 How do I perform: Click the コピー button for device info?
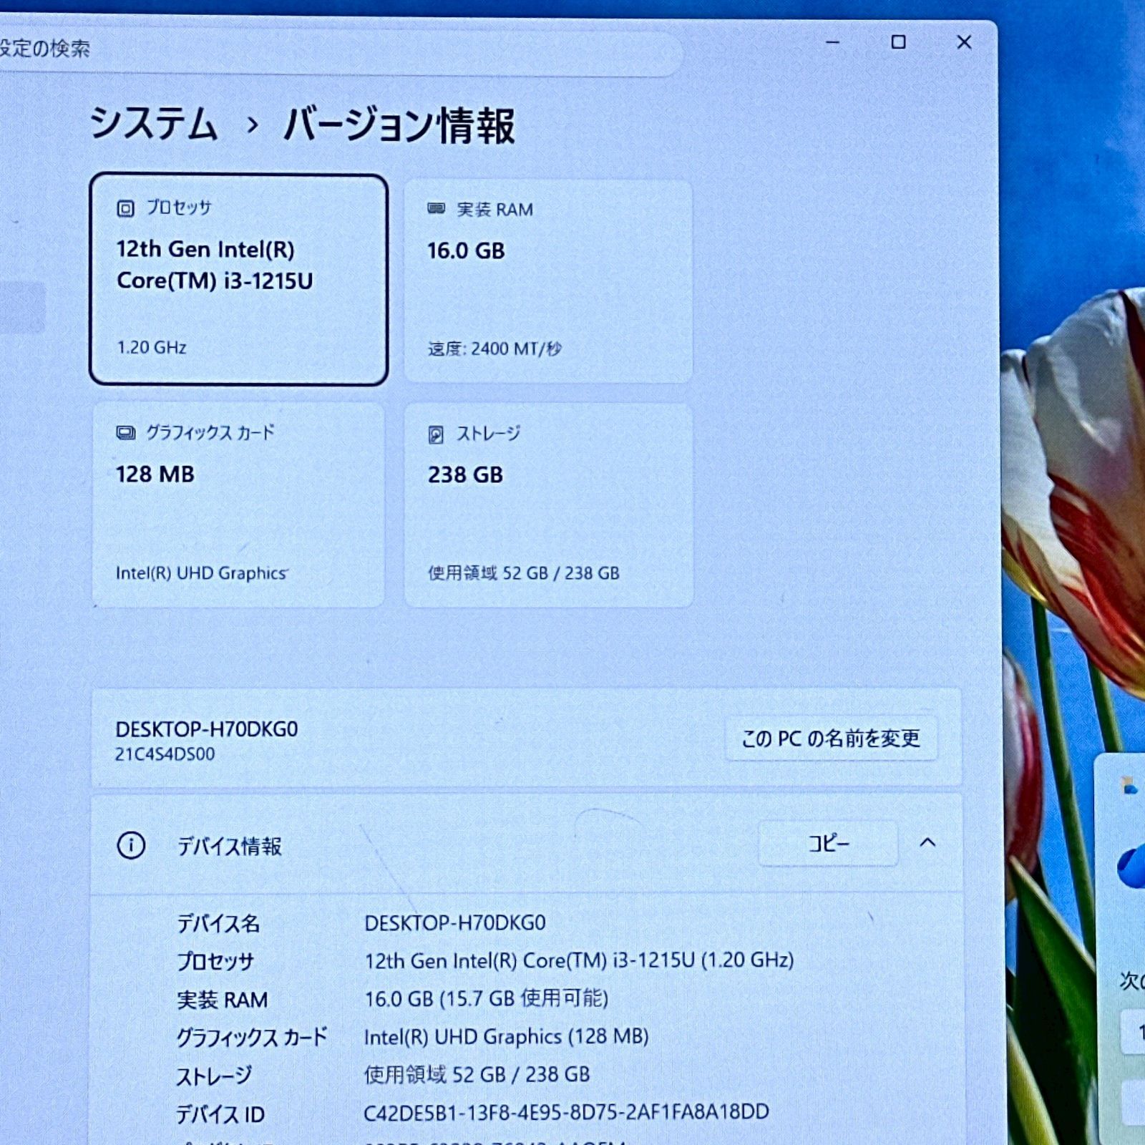coord(828,844)
